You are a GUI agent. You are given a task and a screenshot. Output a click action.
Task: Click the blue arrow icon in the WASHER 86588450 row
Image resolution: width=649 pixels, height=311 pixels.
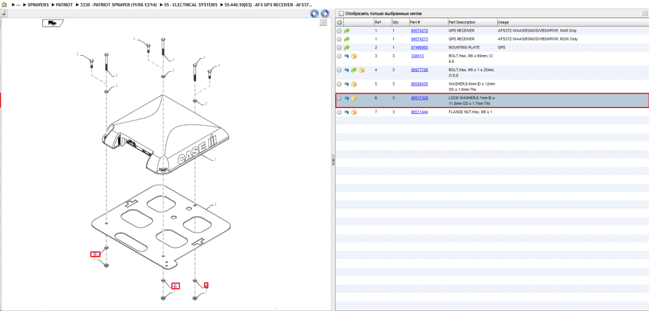coord(347,84)
